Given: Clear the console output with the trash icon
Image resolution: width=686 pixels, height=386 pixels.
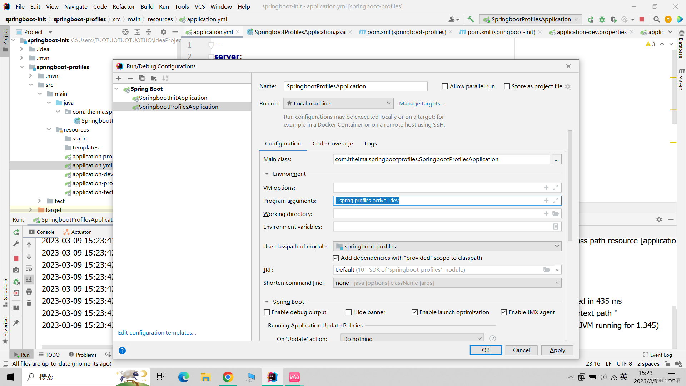Looking at the screenshot, I should [29, 303].
